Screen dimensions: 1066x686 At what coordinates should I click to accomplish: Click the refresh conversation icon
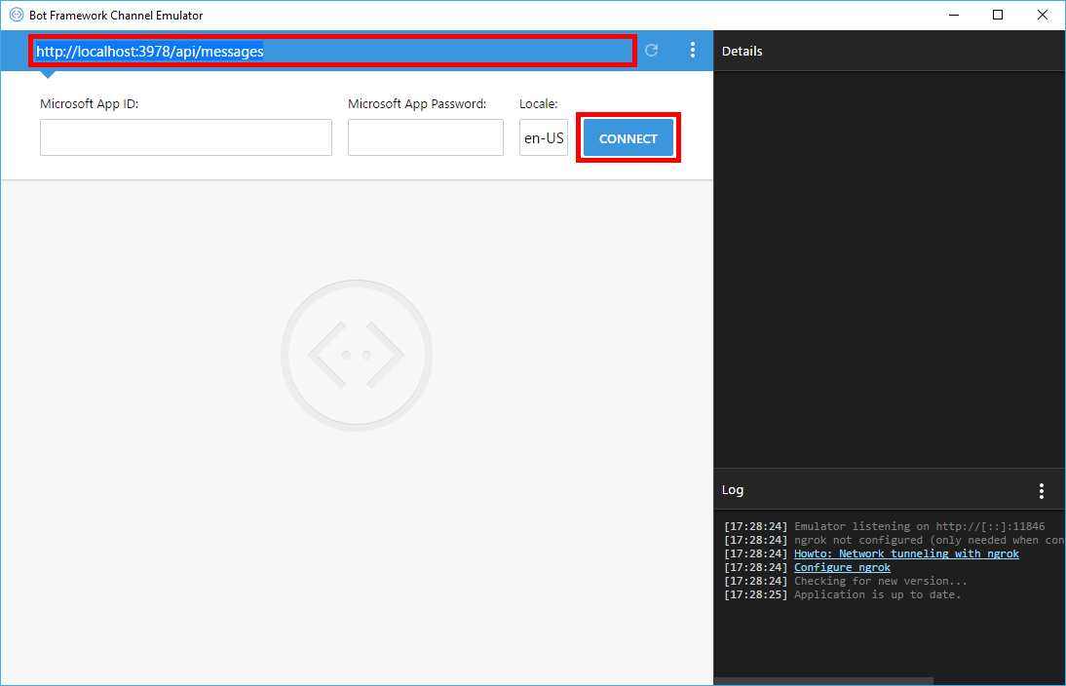(x=651, y=51)
